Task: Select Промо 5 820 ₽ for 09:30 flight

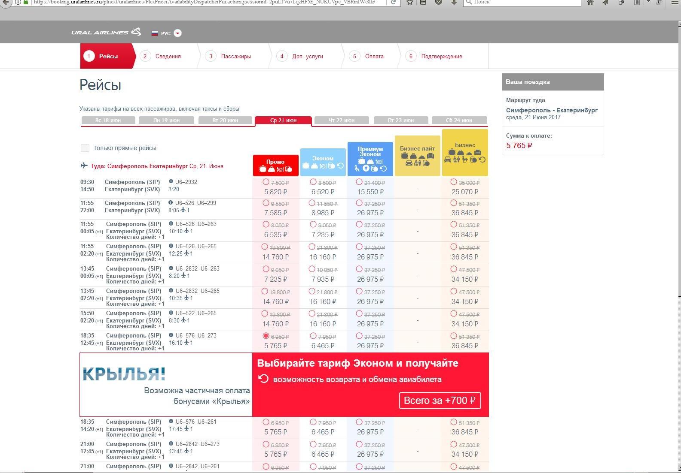Action: click(266, 182)
